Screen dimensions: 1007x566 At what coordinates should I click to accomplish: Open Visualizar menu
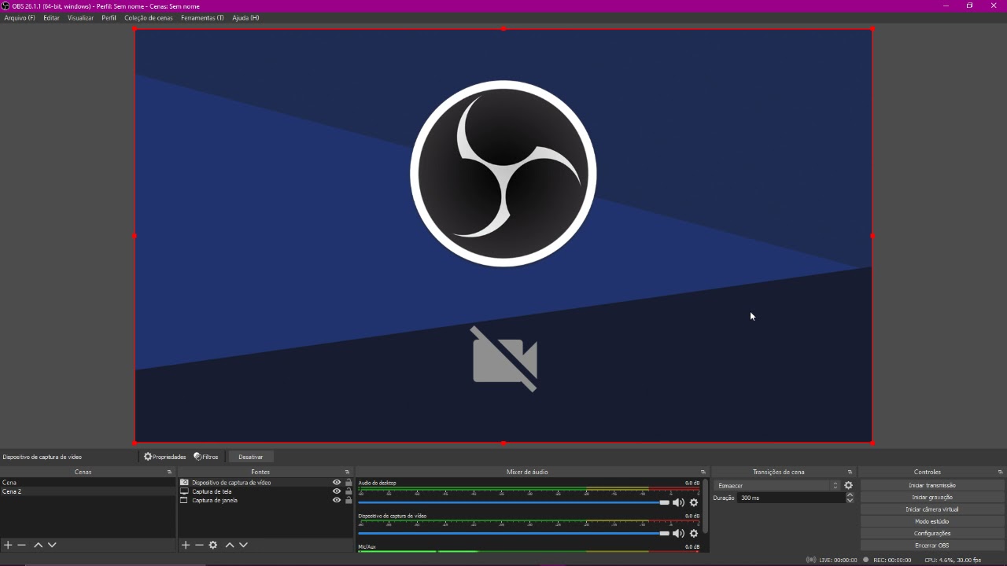tap(80, 17)
